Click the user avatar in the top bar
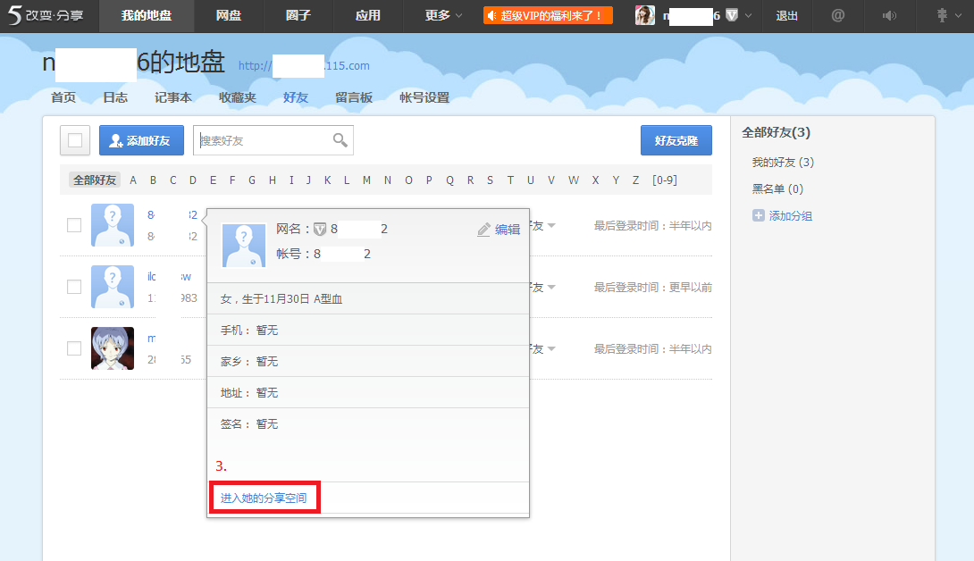Screen dimensions: 974x561 tap(645, 15)
